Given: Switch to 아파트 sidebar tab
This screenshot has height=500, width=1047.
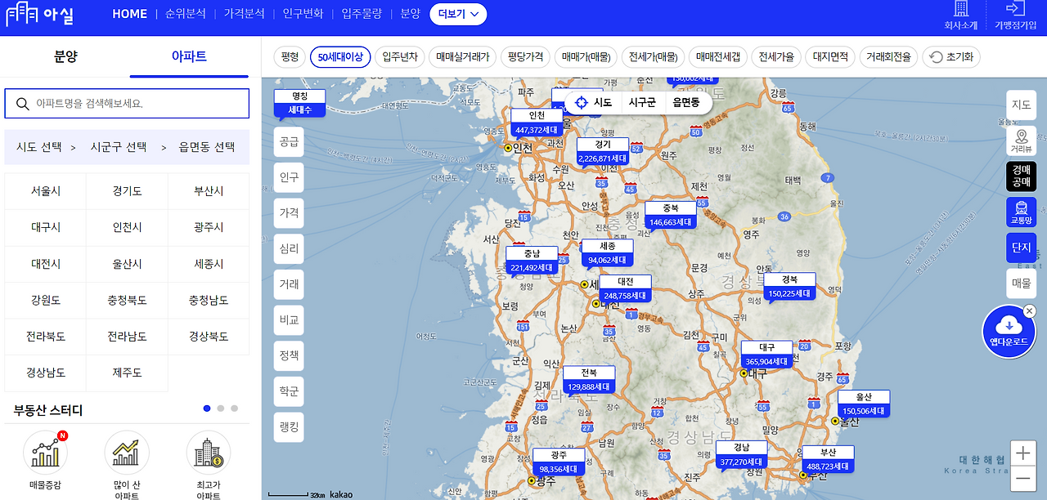Looking at the screenshot, I should [189, 56].
